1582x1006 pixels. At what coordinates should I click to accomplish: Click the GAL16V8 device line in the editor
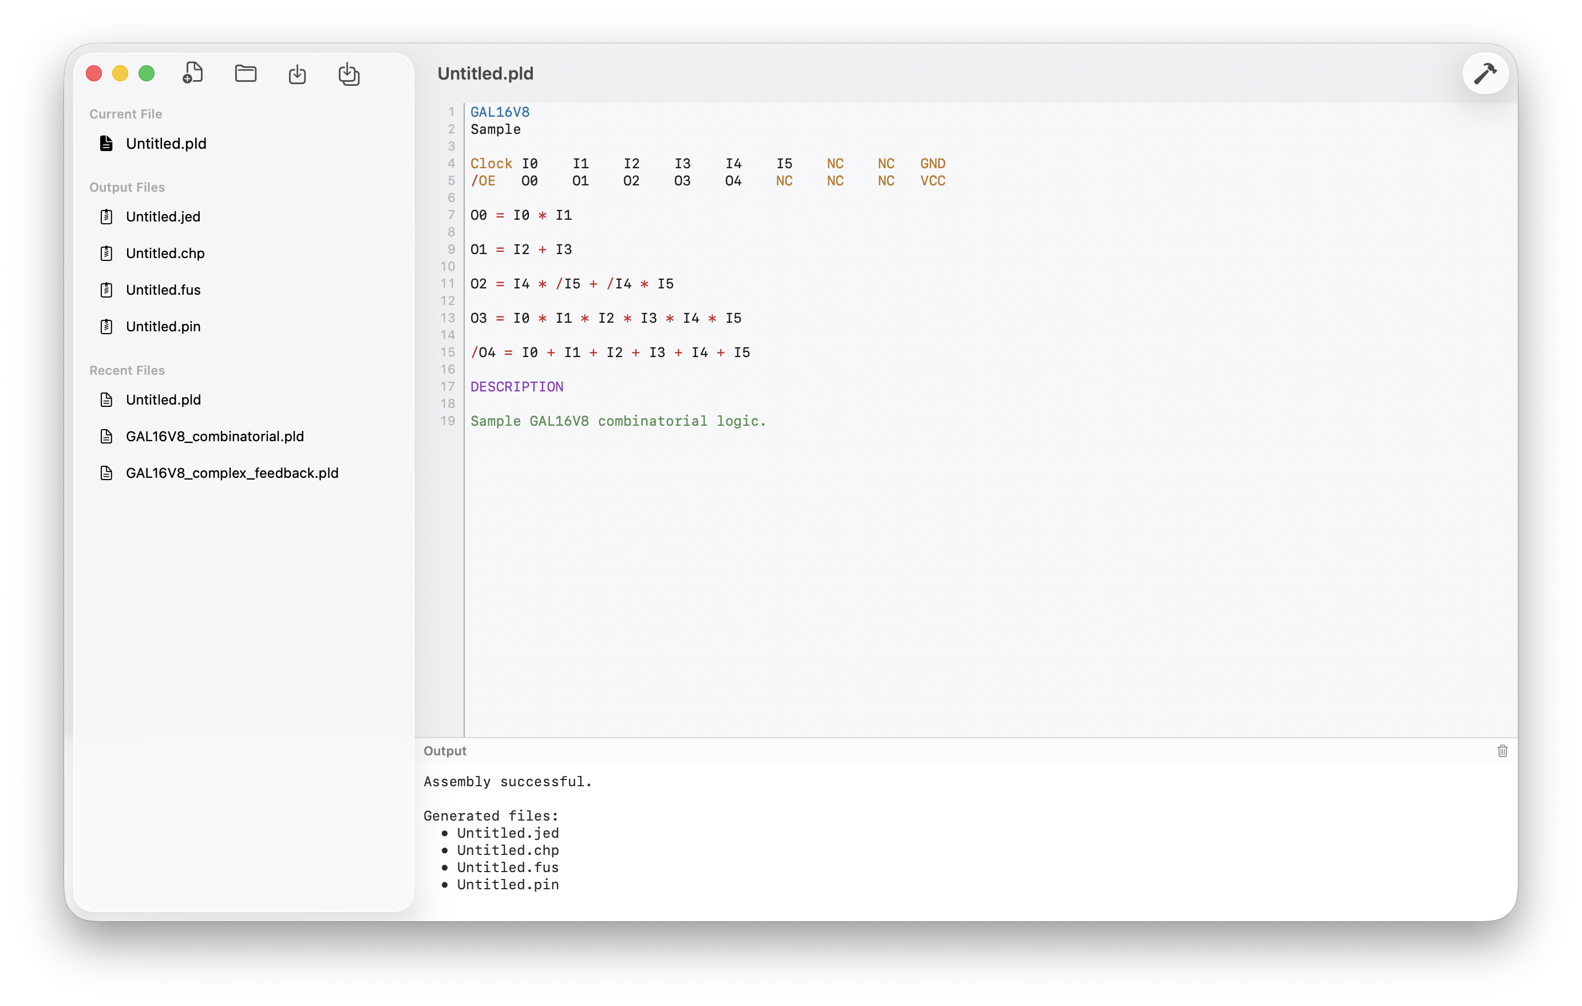499,112
